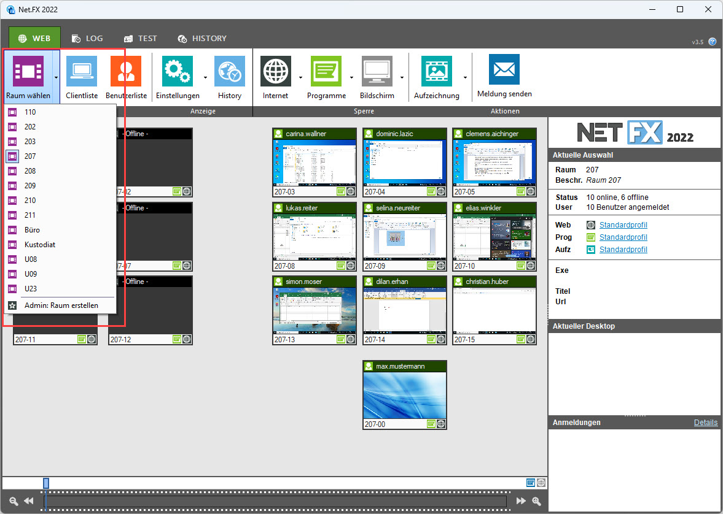723x514 pixels.
Task: Open help via the question mark icon
Action: click(713, 42)
